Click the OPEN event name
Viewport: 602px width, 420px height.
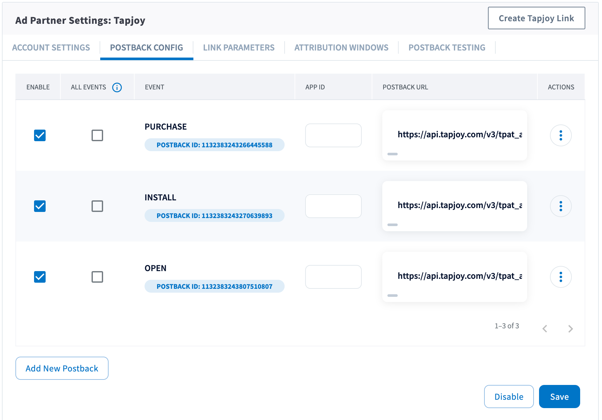tap(155, 268)
